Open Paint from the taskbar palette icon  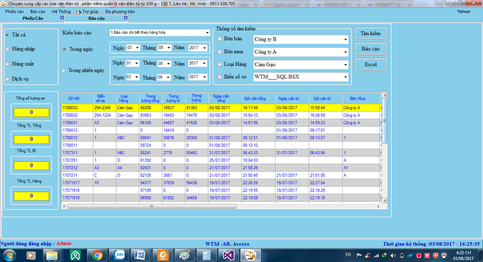click(184, 255)
